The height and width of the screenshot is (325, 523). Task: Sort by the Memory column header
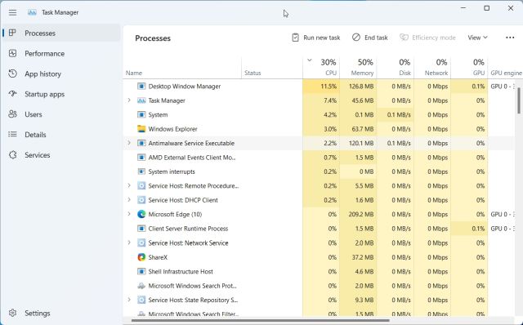pos(358,68)
